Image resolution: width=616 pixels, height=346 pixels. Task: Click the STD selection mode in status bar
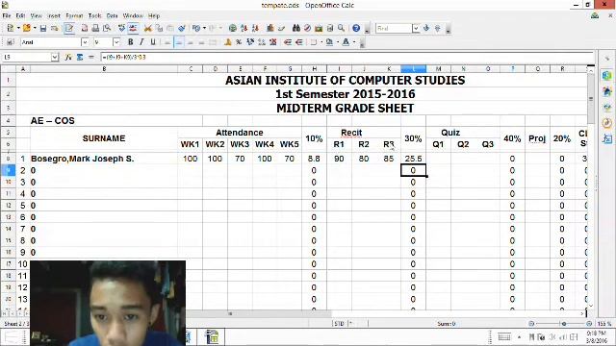tap(340, 324)
